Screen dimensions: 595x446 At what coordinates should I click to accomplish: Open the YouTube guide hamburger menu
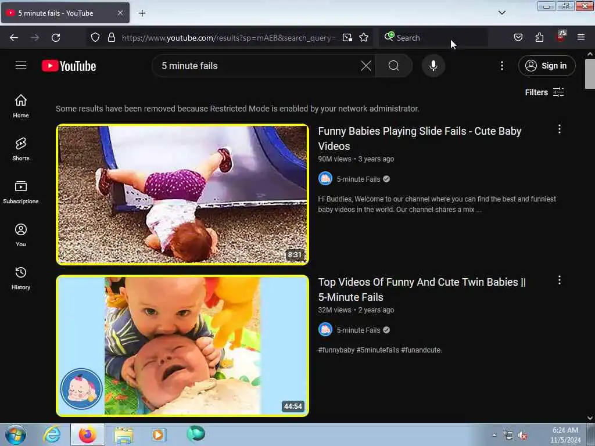pyautogui.click(x=21, y=66)
